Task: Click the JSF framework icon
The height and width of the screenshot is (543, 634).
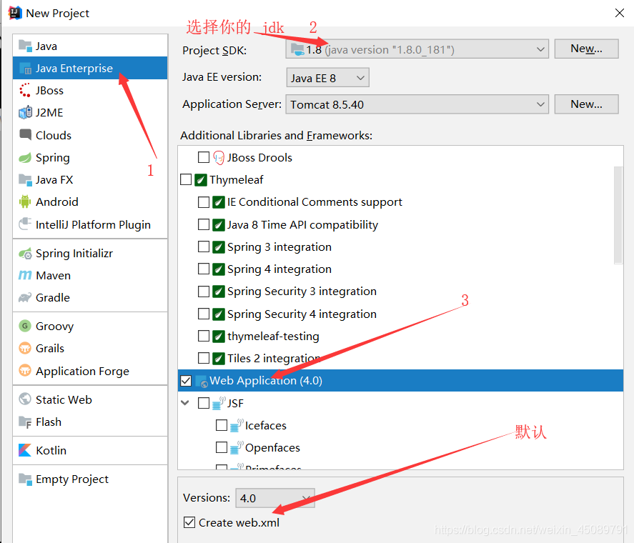Action: 219,403
